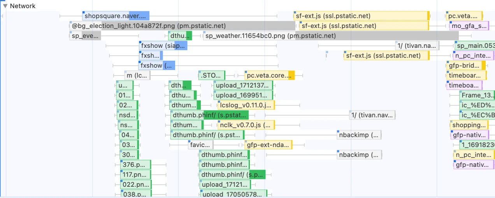This screenshot has height=198, width=495.
Task: Select the upload_1712137 image request
Action: tap(243, 85)
